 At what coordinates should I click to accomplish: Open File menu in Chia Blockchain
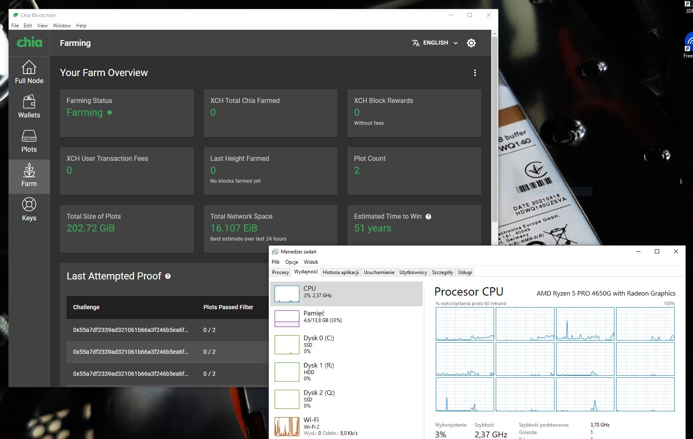[x=15, y=26]
